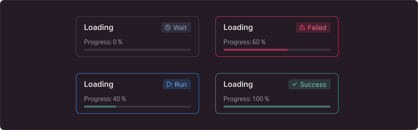Click the 40% progress bar fill

click(100, 107)
